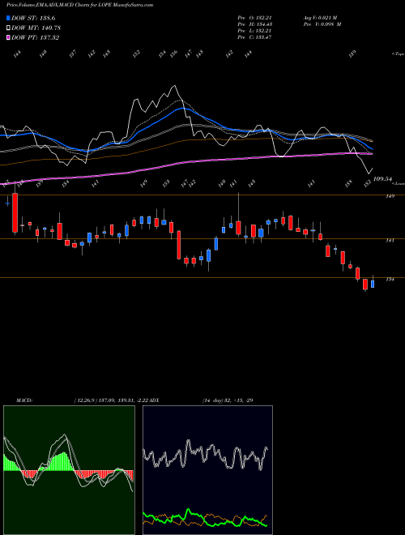Screen dimensions: 405x535
Task: Click the tall red candlestick at chart start
Action: coord(15,212)
